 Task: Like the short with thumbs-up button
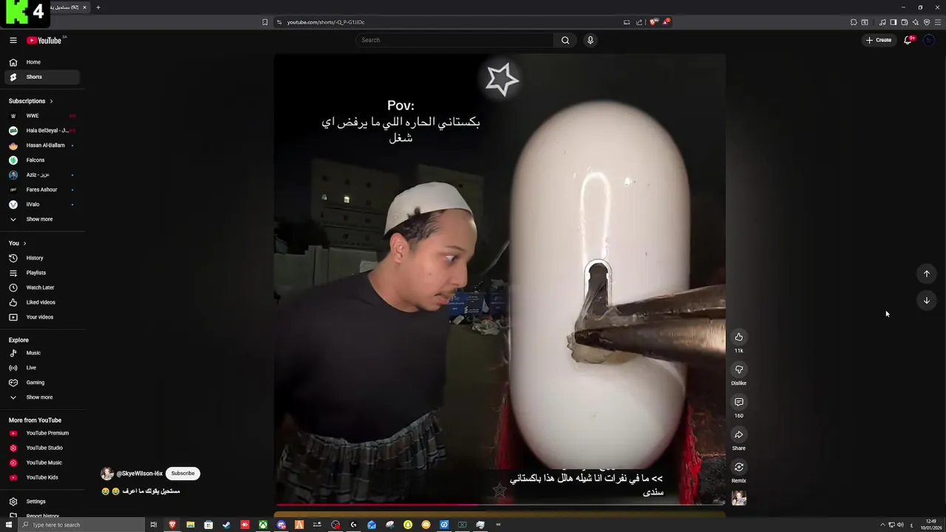(x=739, y=337)
